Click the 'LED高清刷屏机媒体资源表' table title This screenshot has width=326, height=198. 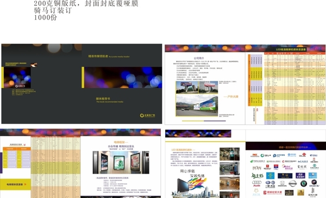291,49
